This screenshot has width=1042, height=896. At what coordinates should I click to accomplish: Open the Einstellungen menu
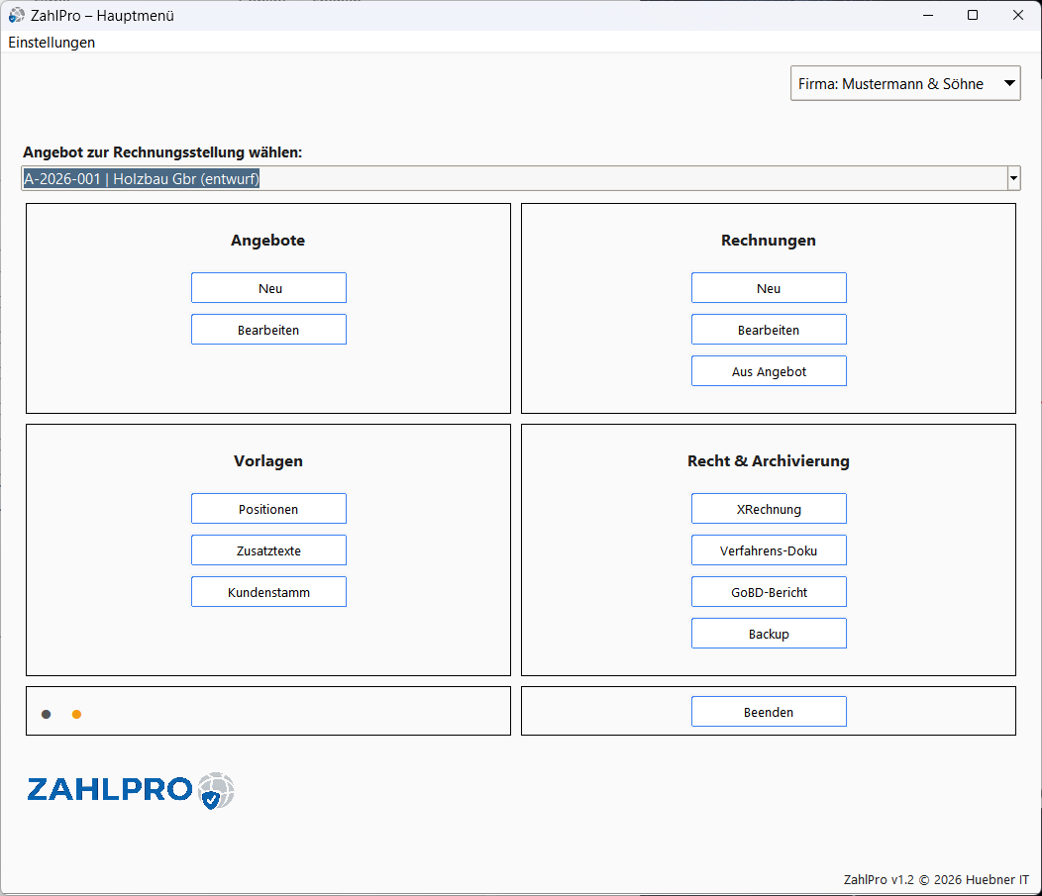pyautogui.click(x=52, y=43)
